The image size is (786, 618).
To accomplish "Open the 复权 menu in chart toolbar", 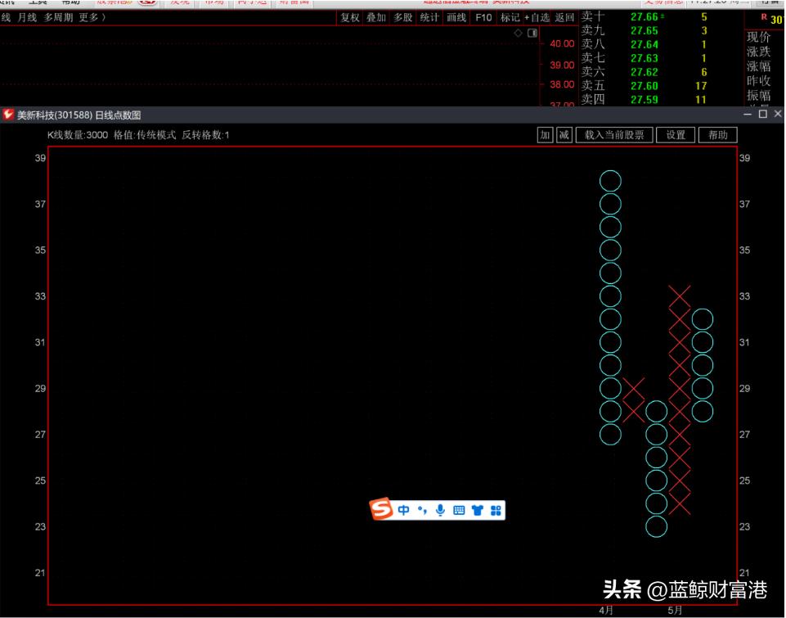I will click(x=349, y=17).
